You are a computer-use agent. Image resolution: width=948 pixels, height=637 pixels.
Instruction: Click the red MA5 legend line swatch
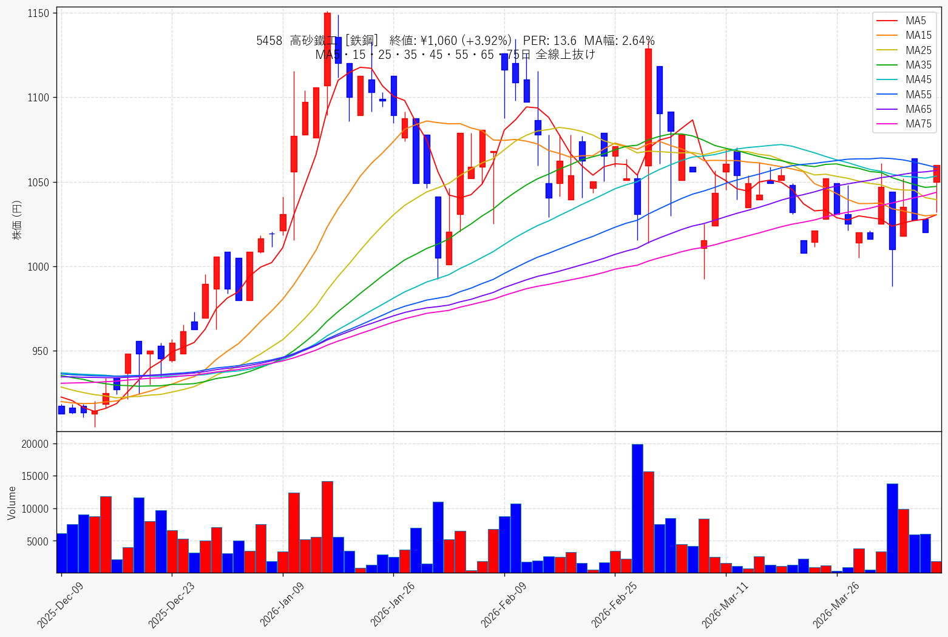(x=888, y=21)
